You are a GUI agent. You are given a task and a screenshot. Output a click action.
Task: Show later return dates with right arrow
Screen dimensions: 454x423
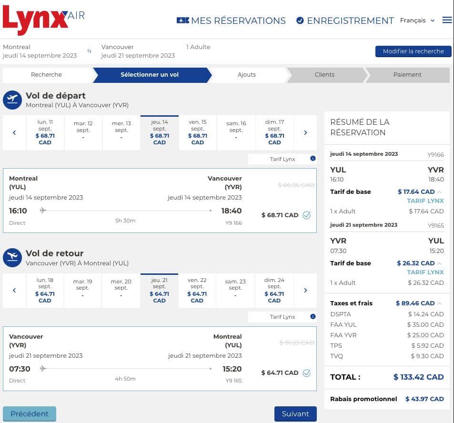pos(305,290)
